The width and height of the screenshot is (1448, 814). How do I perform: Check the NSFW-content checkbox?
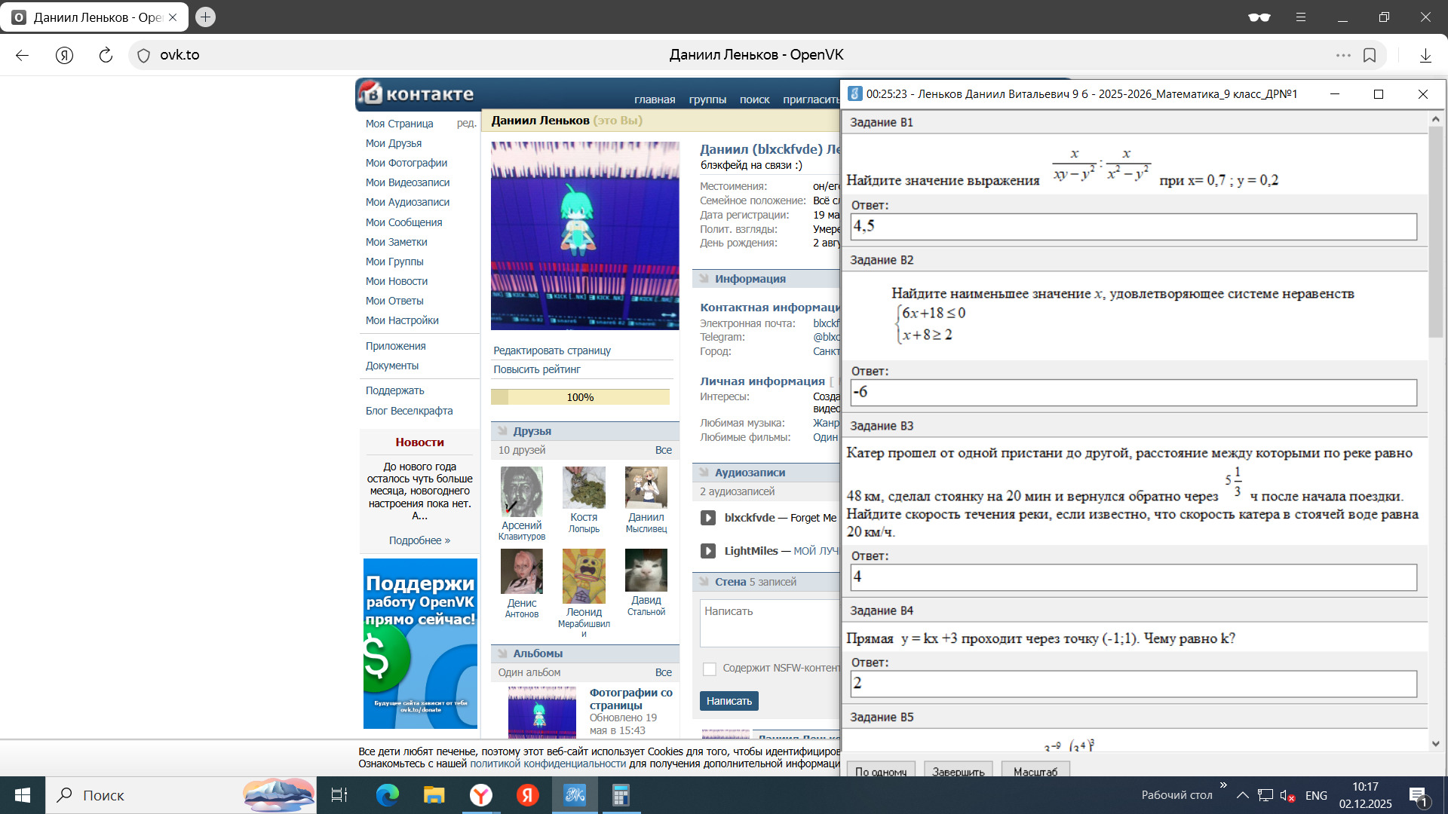click(x=710, y=669)
